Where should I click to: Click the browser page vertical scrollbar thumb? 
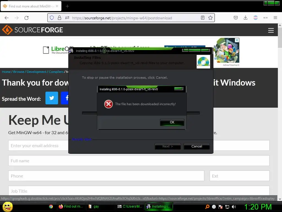(280, 38)
